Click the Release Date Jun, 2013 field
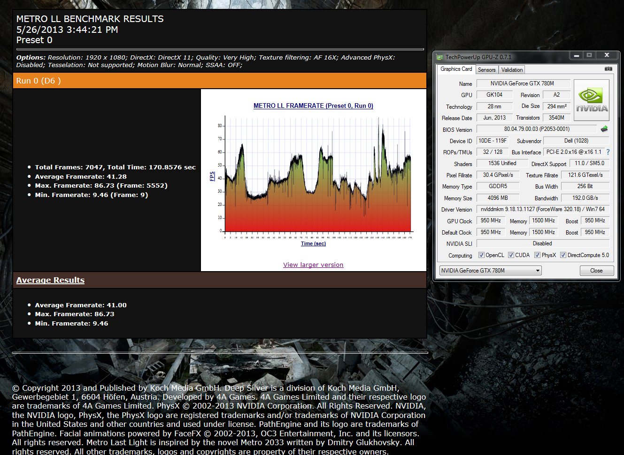The width and height of the screenshot is (624, 455). coord(494,118)
